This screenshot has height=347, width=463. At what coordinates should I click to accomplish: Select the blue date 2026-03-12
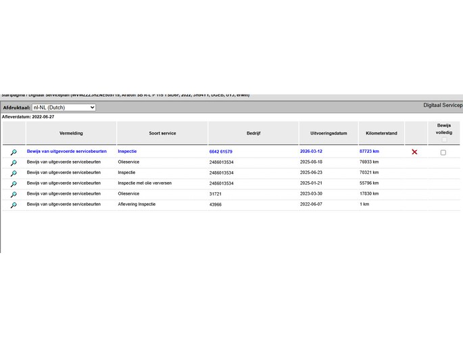(x=312, y=152)
